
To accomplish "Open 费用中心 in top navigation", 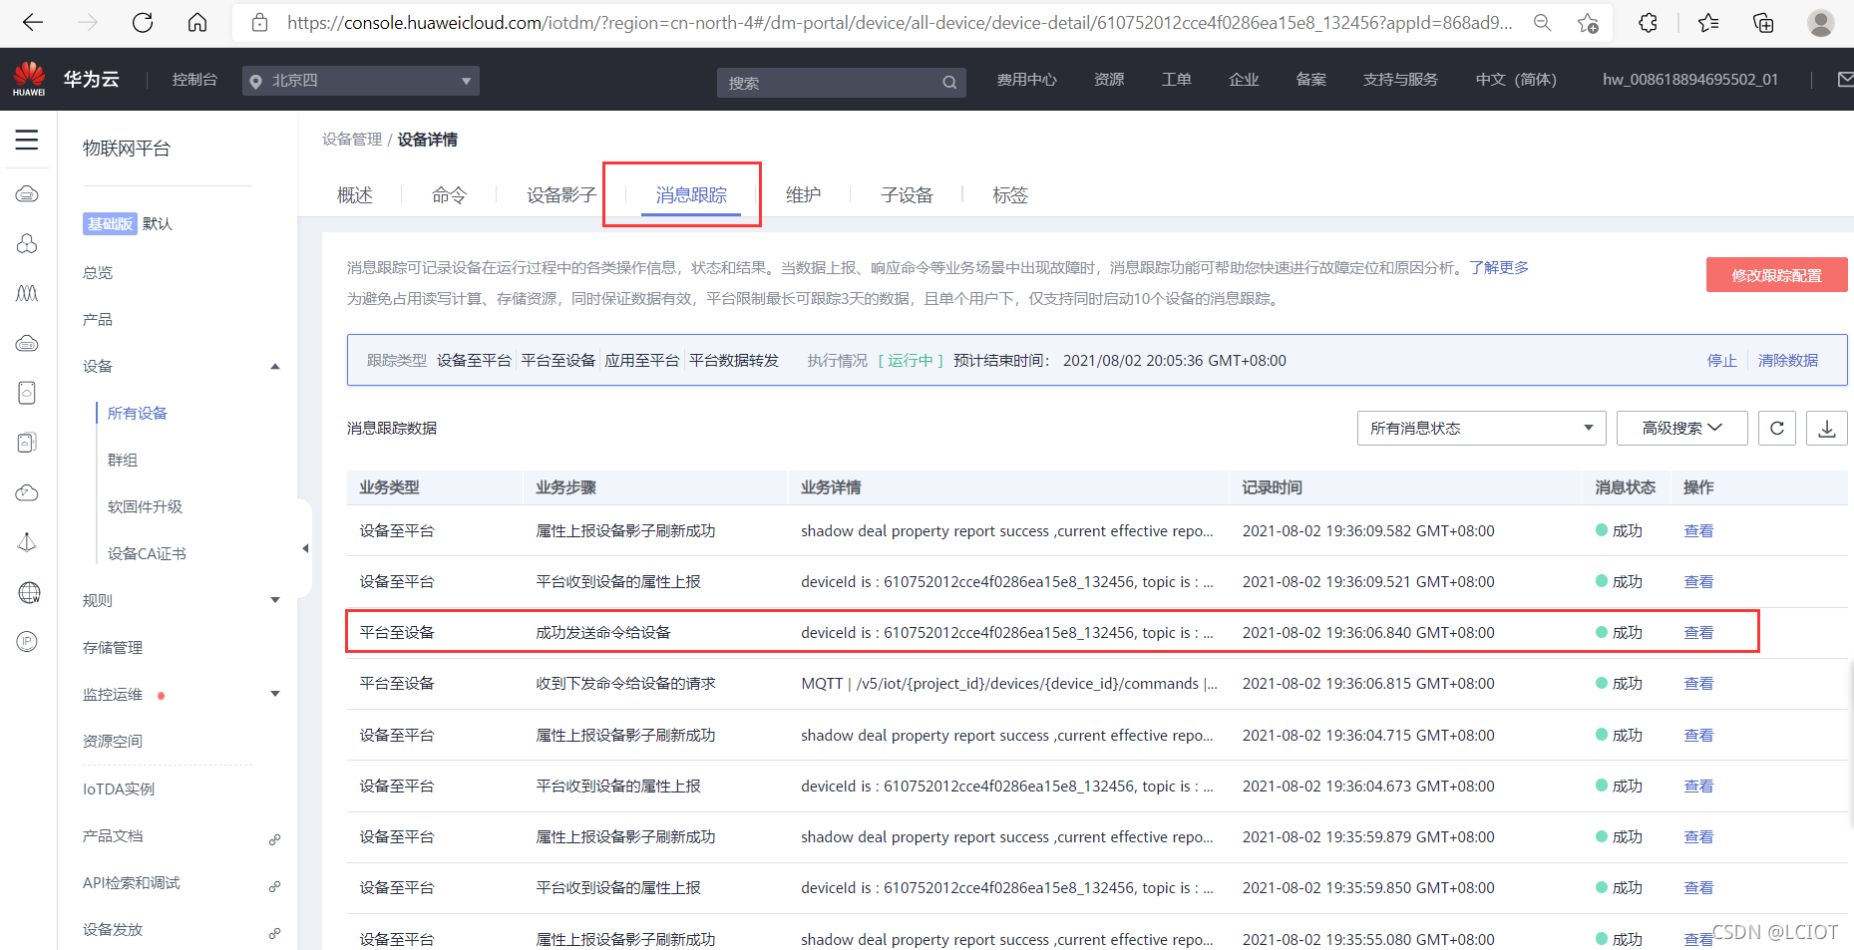I will pyautogui.click(x=1026, y=80).
